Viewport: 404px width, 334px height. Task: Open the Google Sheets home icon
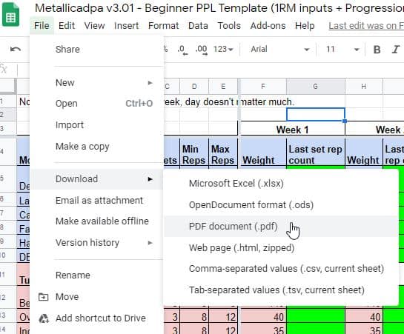pyautogui.click(x=10, y=15)
